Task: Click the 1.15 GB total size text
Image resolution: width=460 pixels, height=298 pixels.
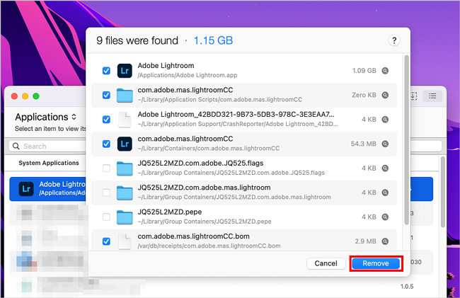Action: tap(213, 40)
